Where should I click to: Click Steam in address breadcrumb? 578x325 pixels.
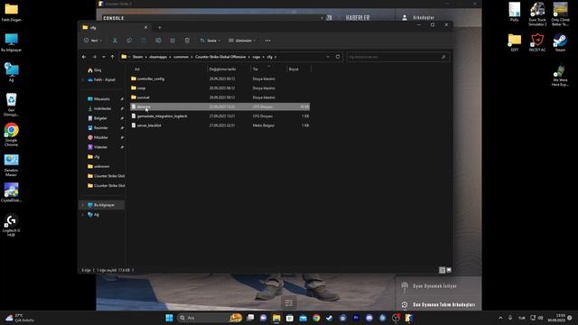coord(137,57)
